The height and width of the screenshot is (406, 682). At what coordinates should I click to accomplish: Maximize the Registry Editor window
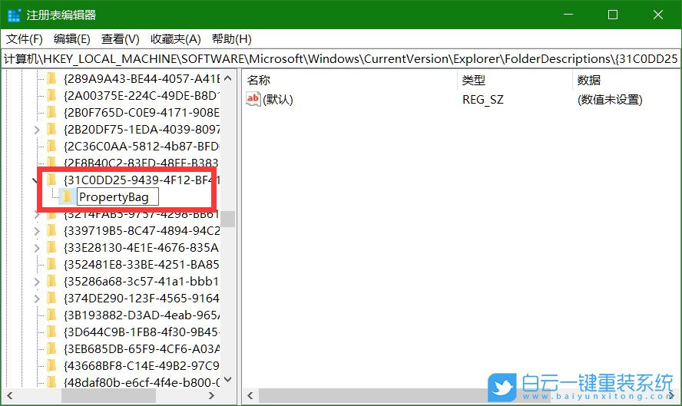coord(613,15)
